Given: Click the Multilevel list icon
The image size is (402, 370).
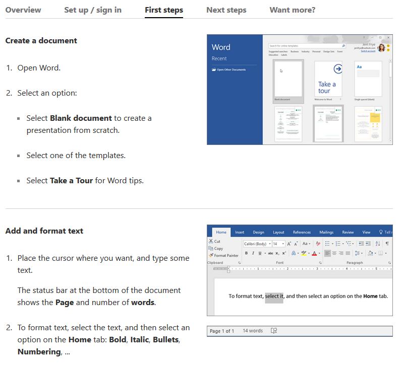Looking at the screenshot, I should 349,244.
